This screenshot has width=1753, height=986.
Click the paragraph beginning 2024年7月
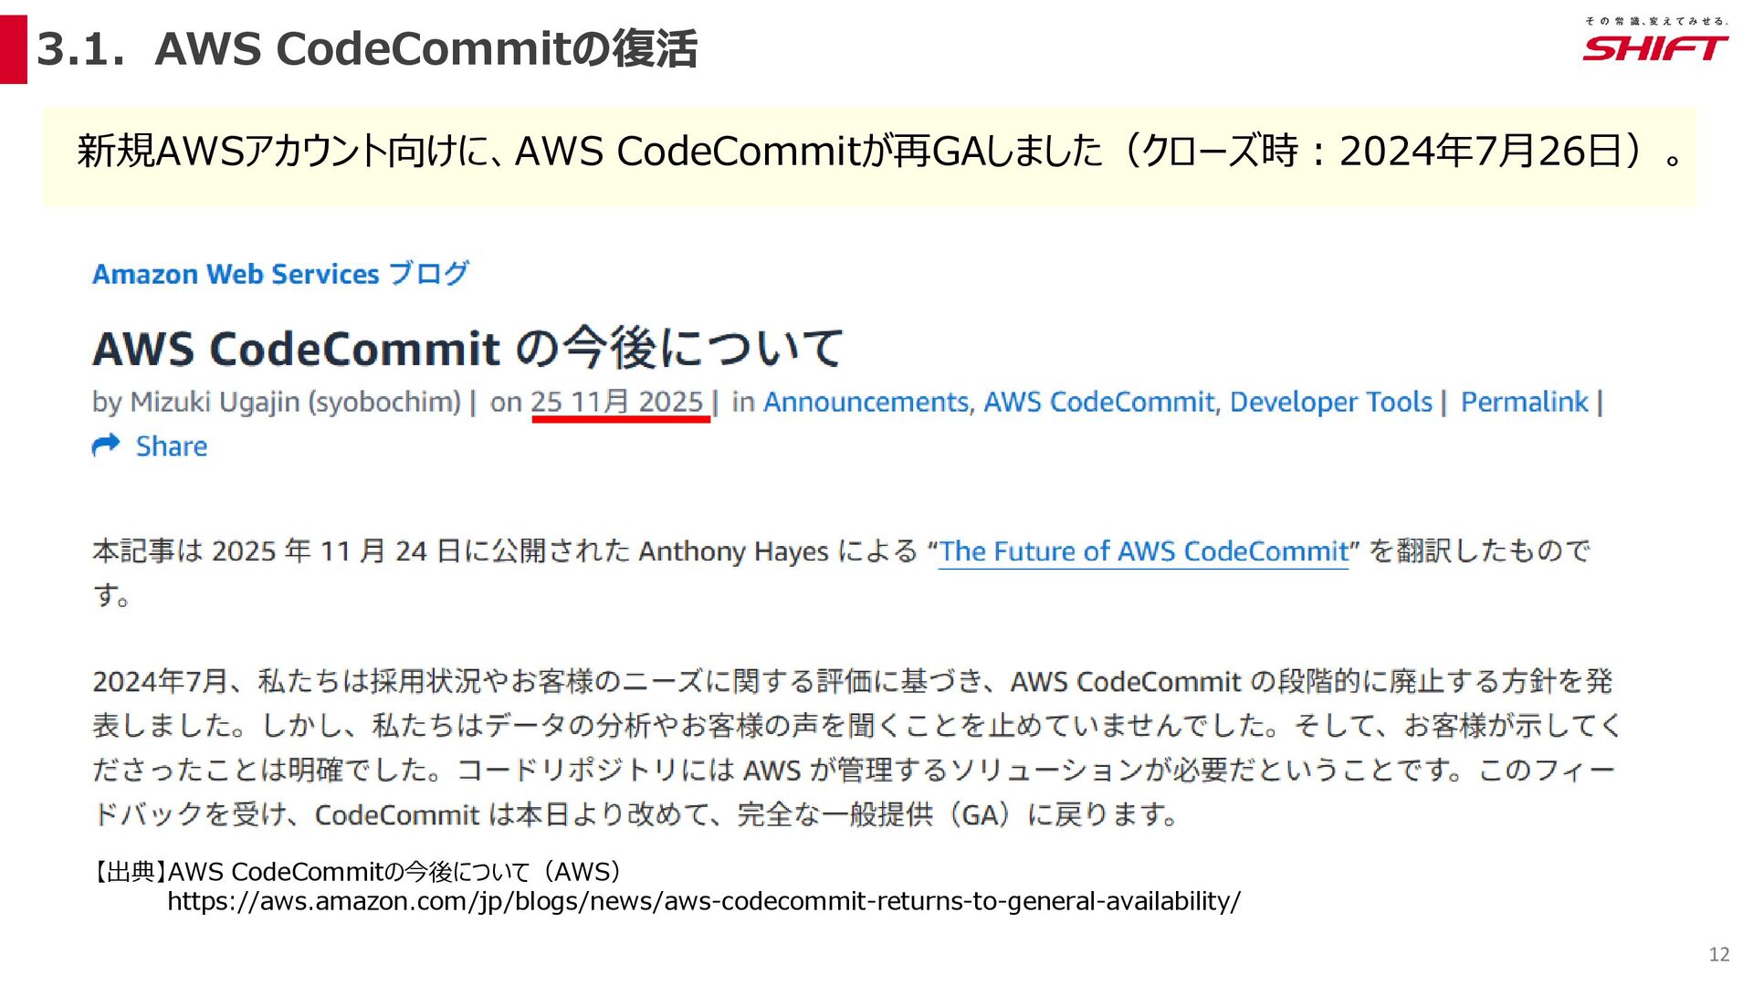pos(855,747)
